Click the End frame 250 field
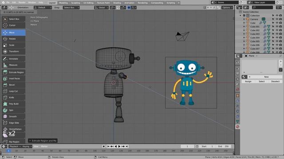 224,146
